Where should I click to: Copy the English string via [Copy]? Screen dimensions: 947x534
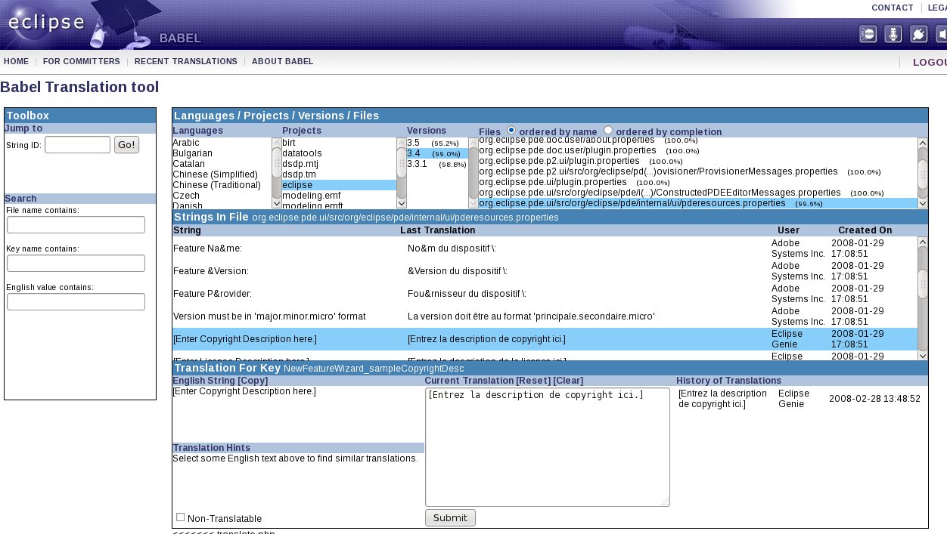[x=253, y=381]
